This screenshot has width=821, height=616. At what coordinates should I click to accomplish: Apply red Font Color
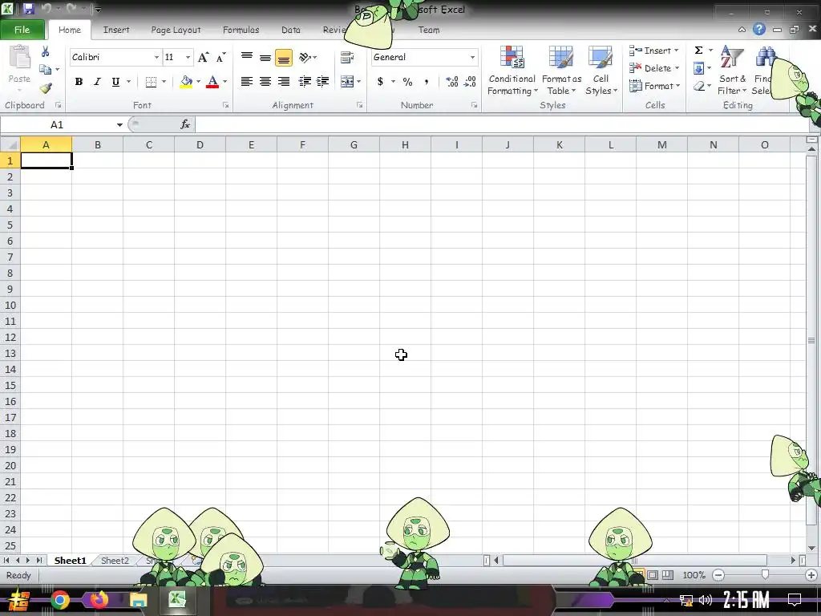point(212,81)
